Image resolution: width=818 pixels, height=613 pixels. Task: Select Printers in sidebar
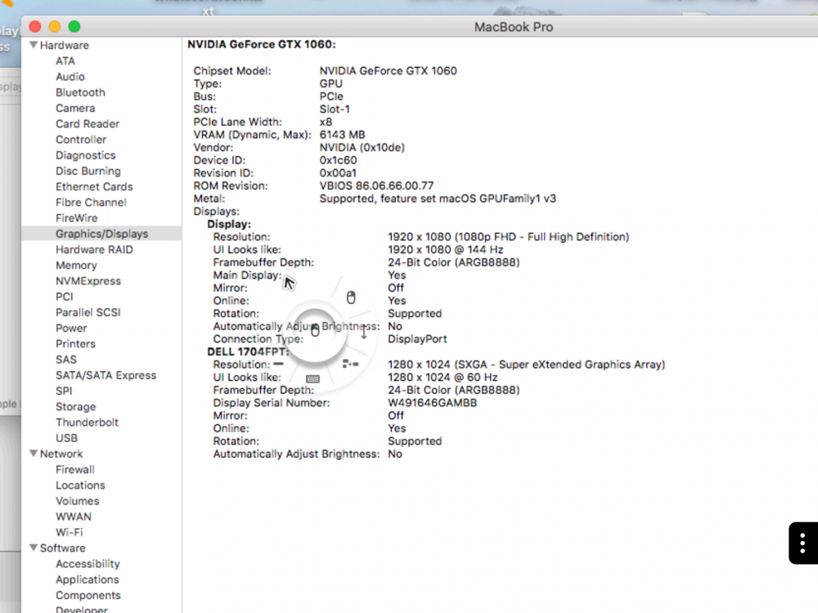pos(75,343)
